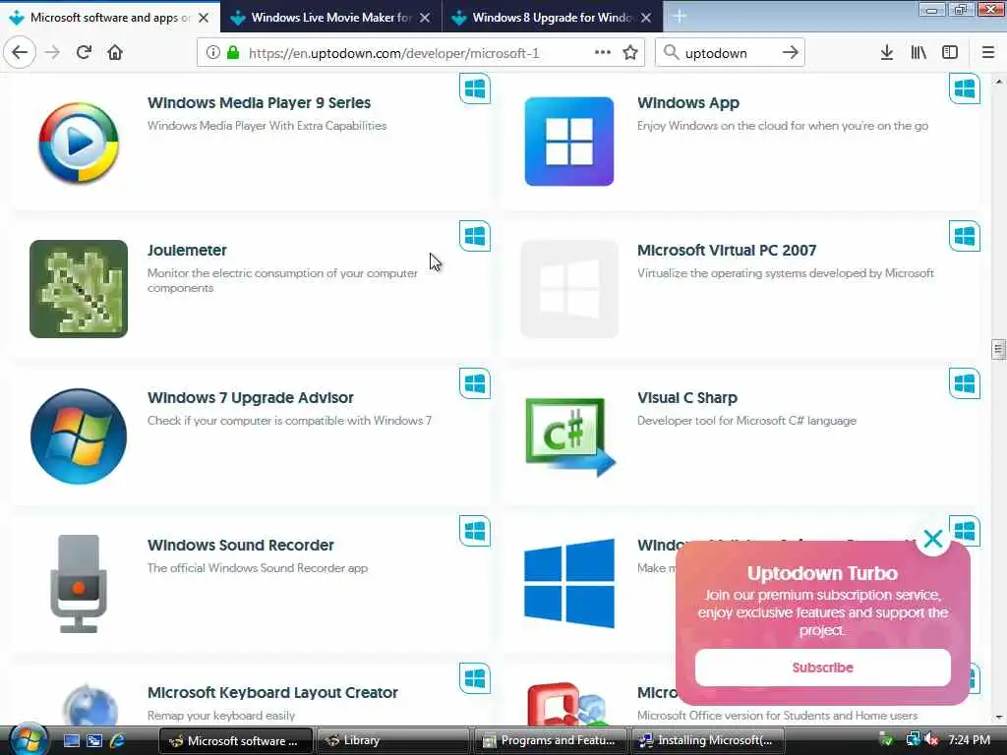The width and height of the screenshot is (1007, 755).
Task: Click the Microsoft Virtual PC 2007 placeholder icon
Action: [569, 289]
